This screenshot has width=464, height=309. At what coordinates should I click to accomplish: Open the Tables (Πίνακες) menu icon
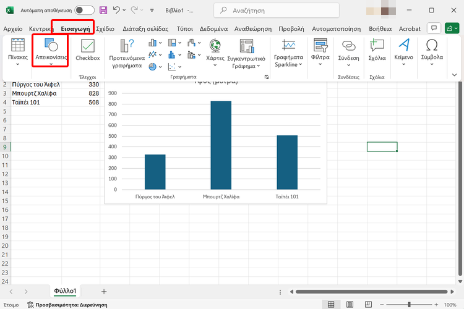pos(18,52)
